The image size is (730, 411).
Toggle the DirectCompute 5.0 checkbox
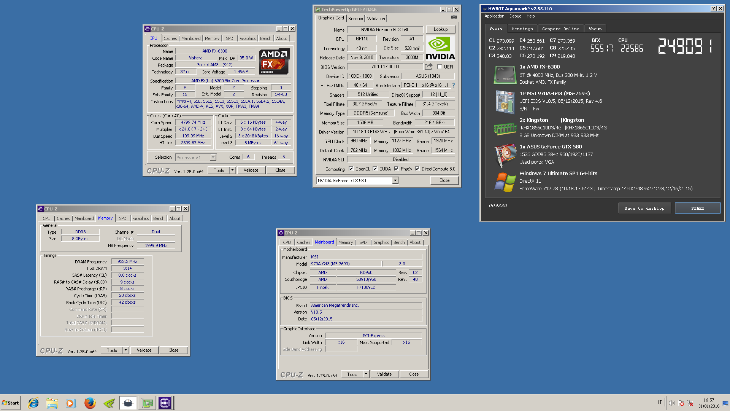[x=417, y=169]
